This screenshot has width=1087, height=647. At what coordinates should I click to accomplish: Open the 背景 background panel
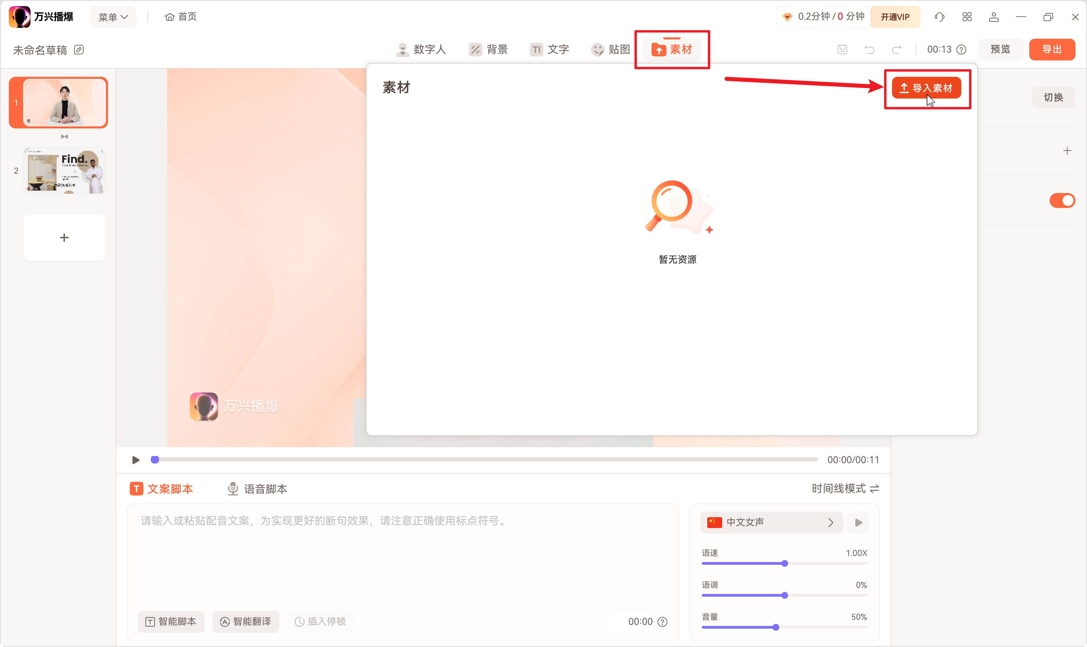(x=488, y=49)
